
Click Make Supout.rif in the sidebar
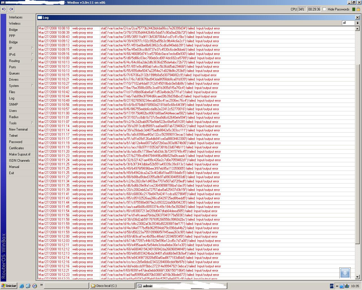(x=21, y=154)
